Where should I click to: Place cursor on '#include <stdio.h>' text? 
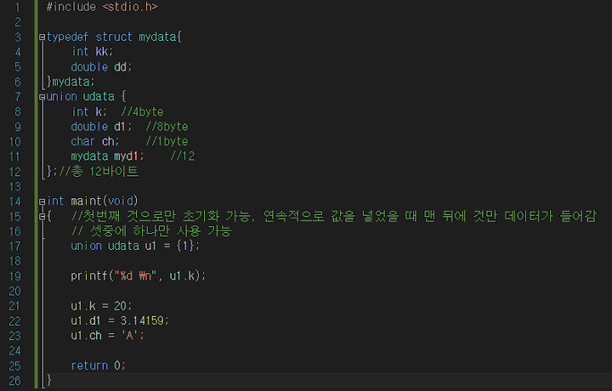[102, 7]
